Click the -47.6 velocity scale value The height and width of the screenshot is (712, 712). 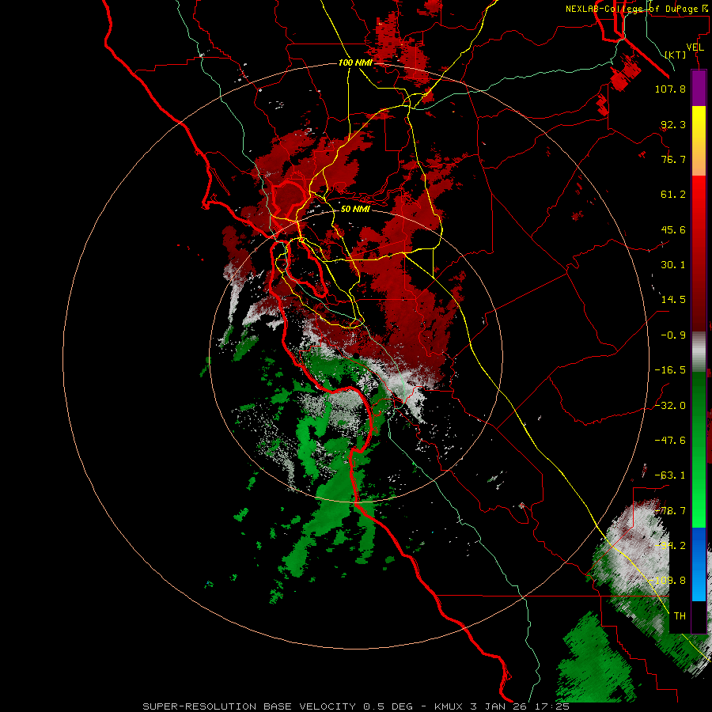[670, 441]
